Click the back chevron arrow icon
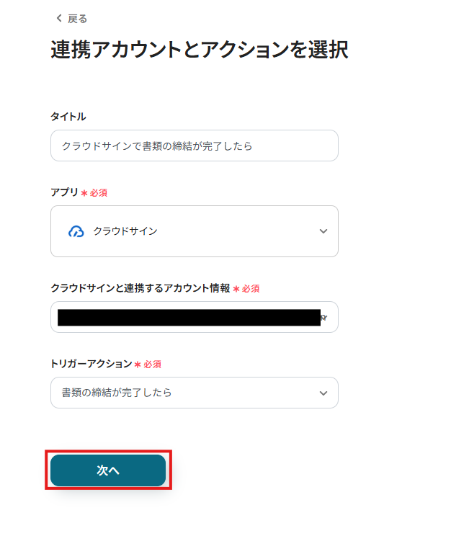Screen dimensions: 451x536 [59, 18]
